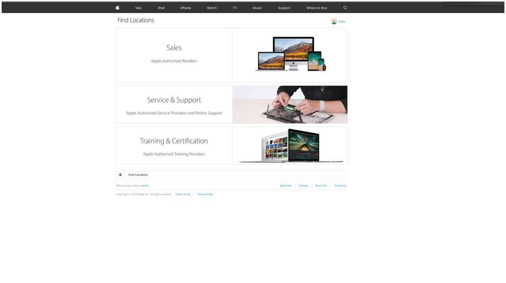Image resolution: width=506 pixels, height=283 pixels.
Task: Choose Training & Certification heading
Action: click(x=174, y=141)
